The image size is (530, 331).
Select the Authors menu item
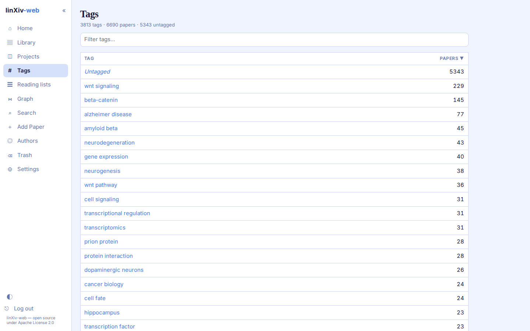point(36,141)
